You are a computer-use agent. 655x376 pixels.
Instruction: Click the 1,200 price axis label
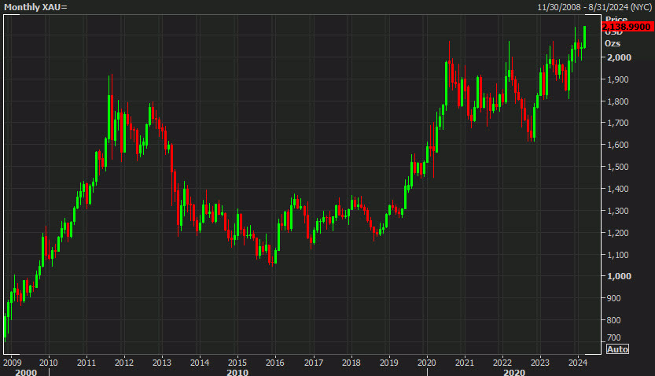click(x=618, y=233)
